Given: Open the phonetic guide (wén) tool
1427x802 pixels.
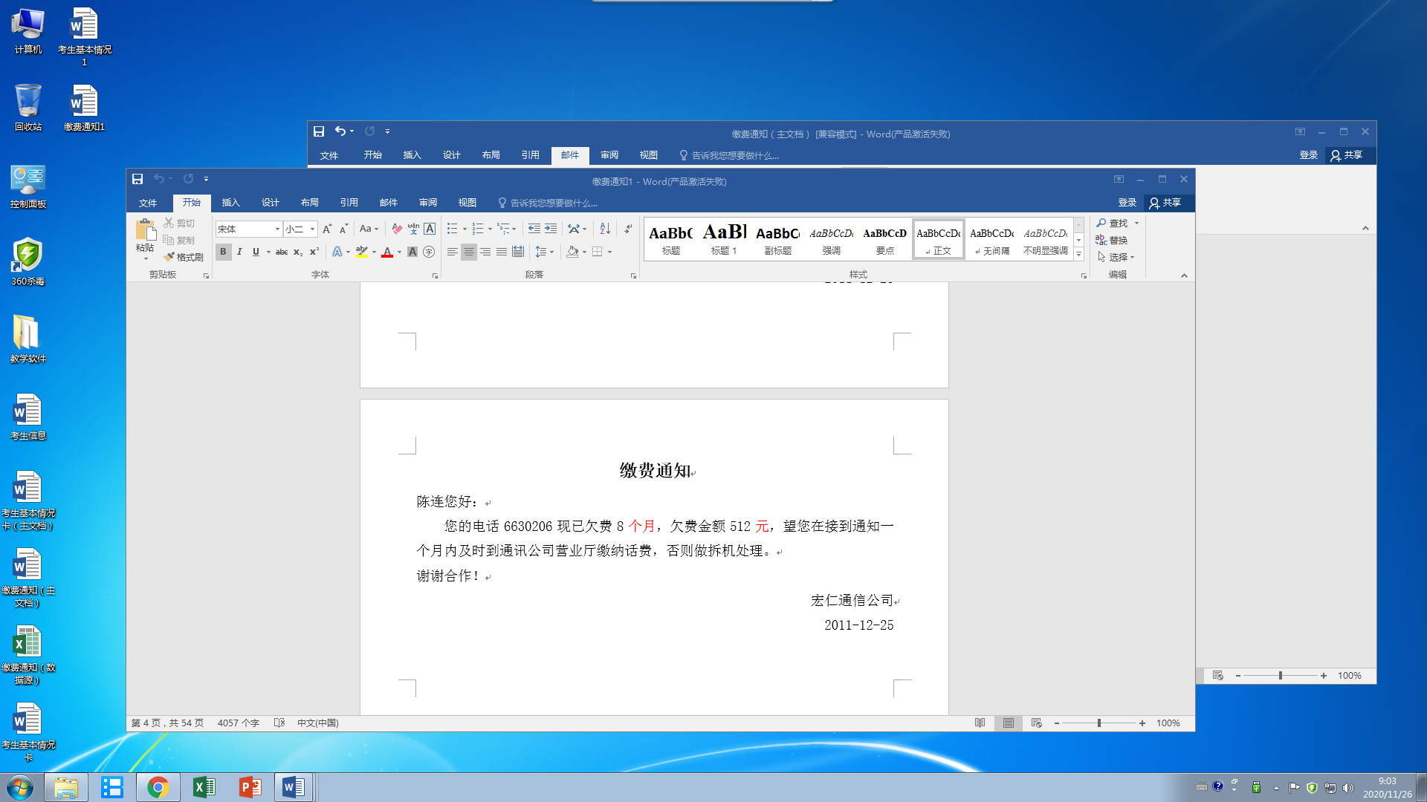Looking at the screenshot, I should [x=413, y=229].
